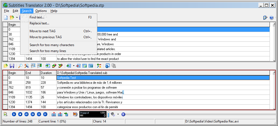This screenshot has height=126, width=278.
Task: Fast forward the video with double-right button
Action: tap(33, 114)
